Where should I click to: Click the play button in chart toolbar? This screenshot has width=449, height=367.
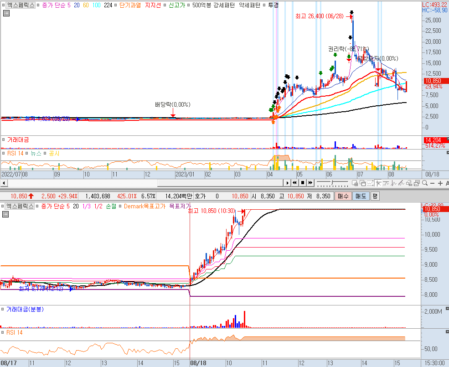pyautogui.click(x=288, y=183)
